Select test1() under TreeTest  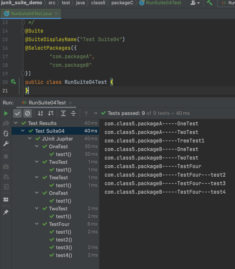tap(55, 185)
